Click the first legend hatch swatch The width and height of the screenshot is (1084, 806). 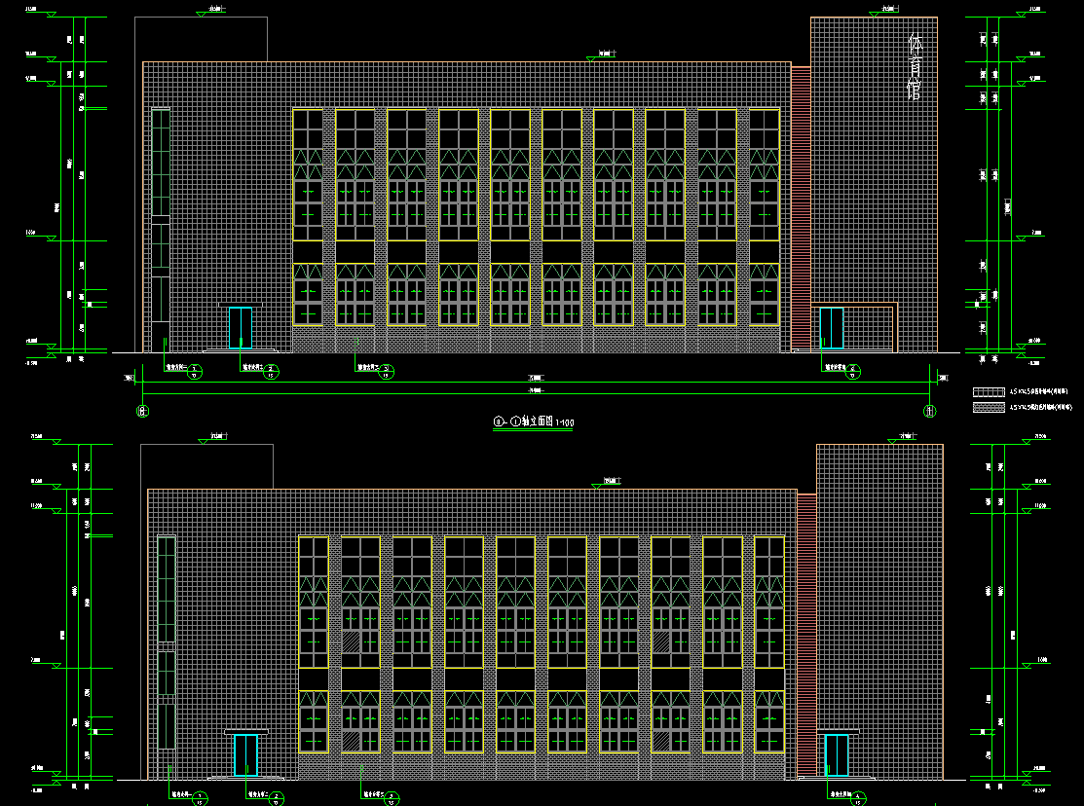pyautogui.click(x=988, y=391)
